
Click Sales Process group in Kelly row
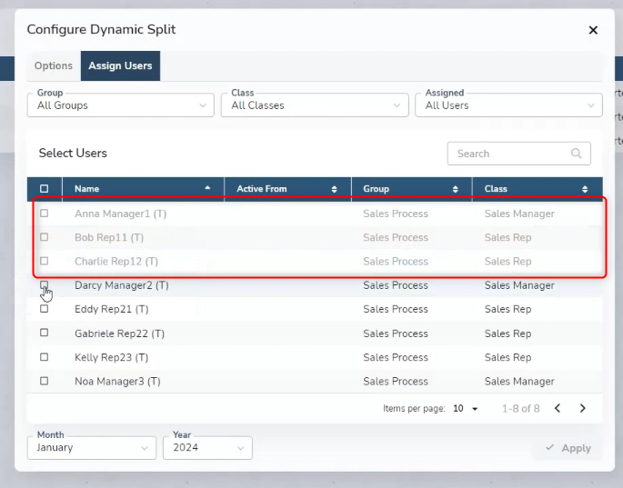click(x=396, y=358)
